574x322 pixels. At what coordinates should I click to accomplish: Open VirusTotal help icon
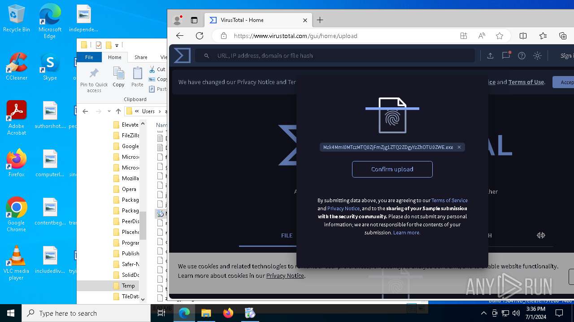click(522, 55)
